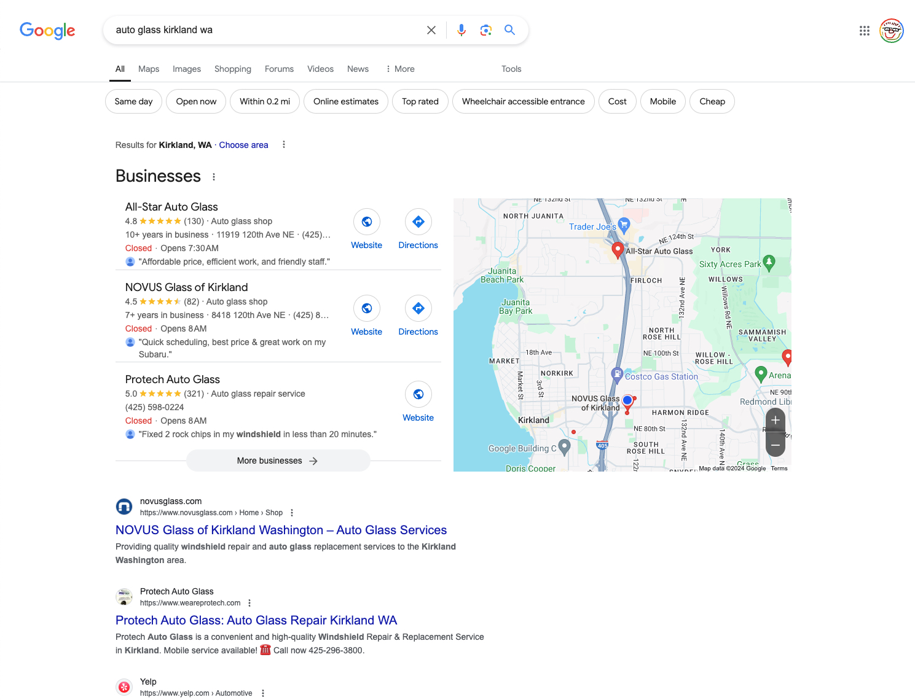Select Trader Joe's pin on the map
This screenshot has width=915, height=700.
pyautogui.click(x=624, y=225)
